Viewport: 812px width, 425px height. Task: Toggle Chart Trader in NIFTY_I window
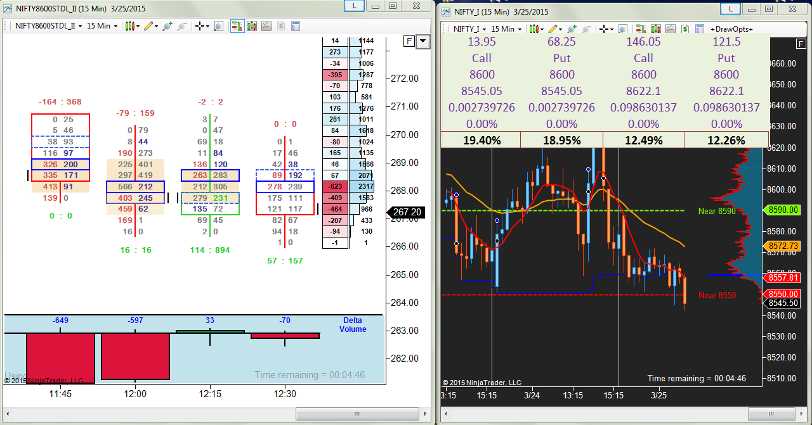(x=641, y=29)
